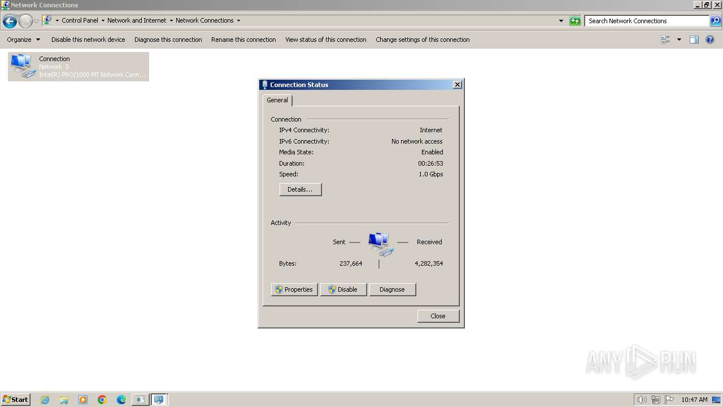Open Microsoft Edge from taskbar
This screenshot has width=723, height=407.
(121, 400)
